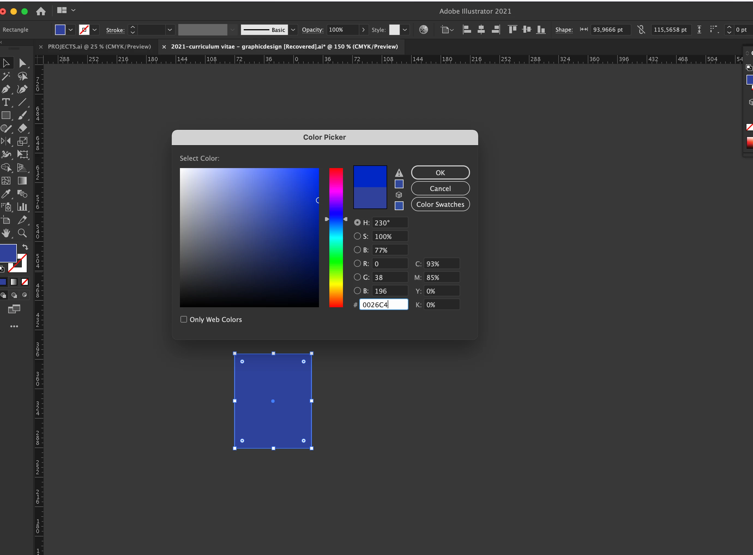Screen dimensions: 753x555
Task: Select the Pen tool
Action: [6, 89]
